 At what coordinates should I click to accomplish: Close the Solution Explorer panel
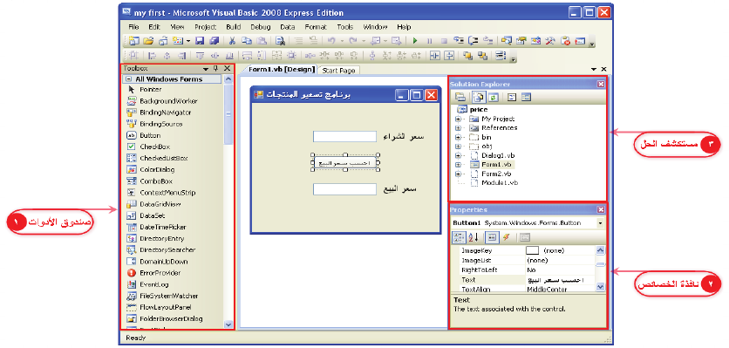point(601,85)
